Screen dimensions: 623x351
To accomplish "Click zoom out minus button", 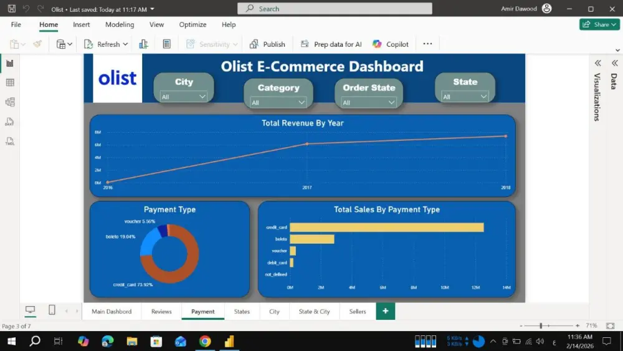I will (x=521, y=325).
